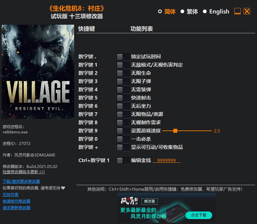Image resolution: width=257 pixels, height=224 pixels.
Task: Click 检查修改器版本更新 link
Action: (24, 172)
